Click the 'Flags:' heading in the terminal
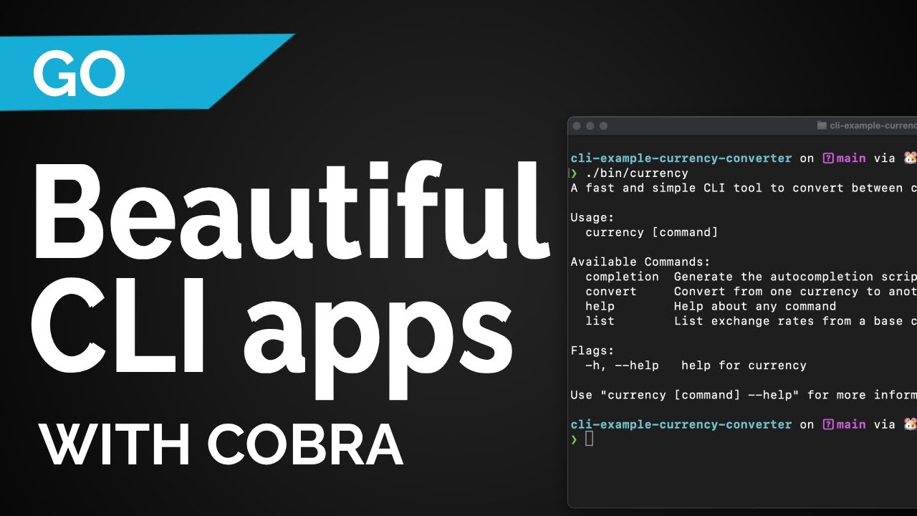 coord(592,350)
